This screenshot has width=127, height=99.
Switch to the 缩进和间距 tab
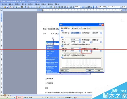pos(65,28)
